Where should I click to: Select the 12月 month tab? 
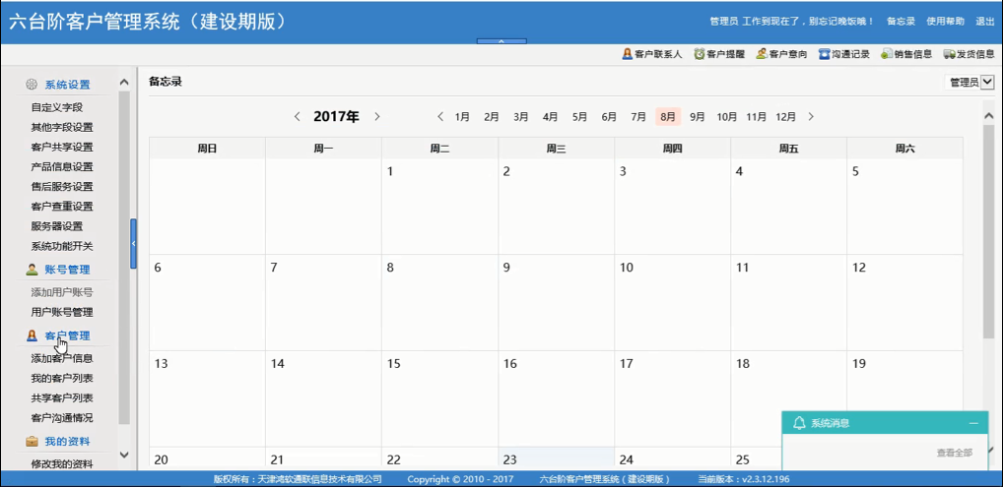785,117
